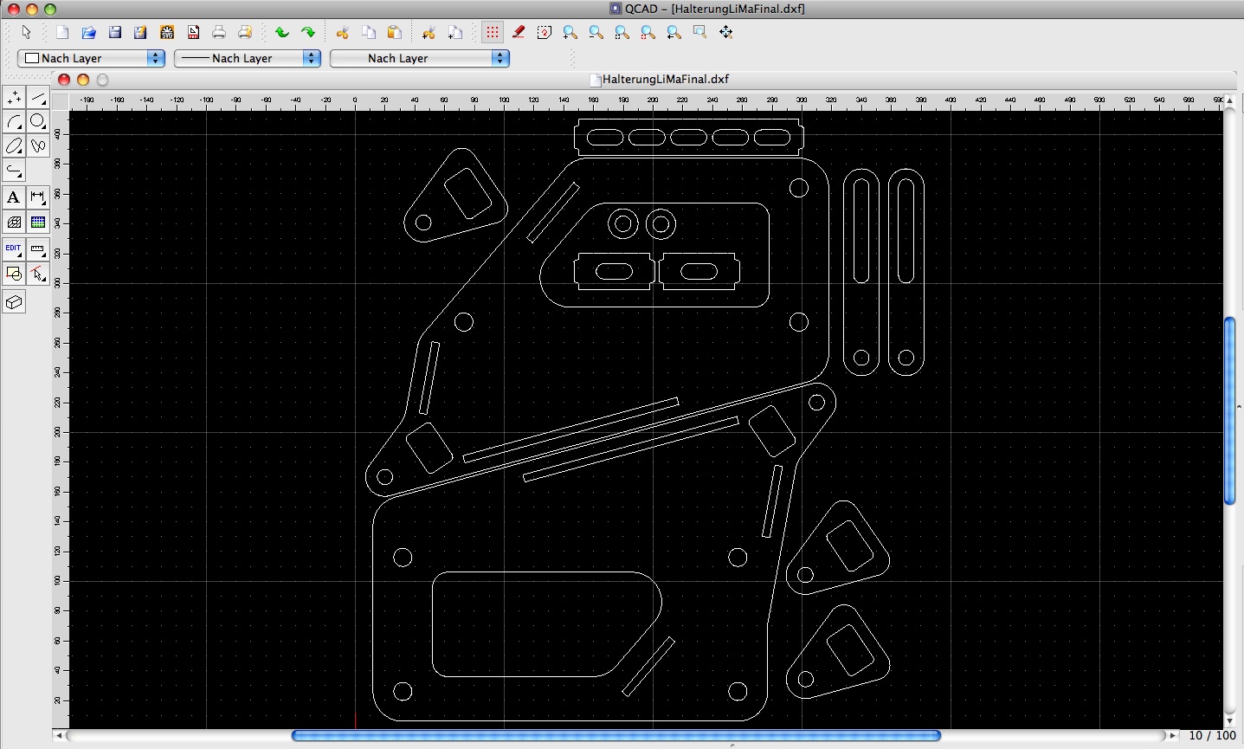
Task: Open the color Nach Layer dropdown
Action: tap(91, 58)
